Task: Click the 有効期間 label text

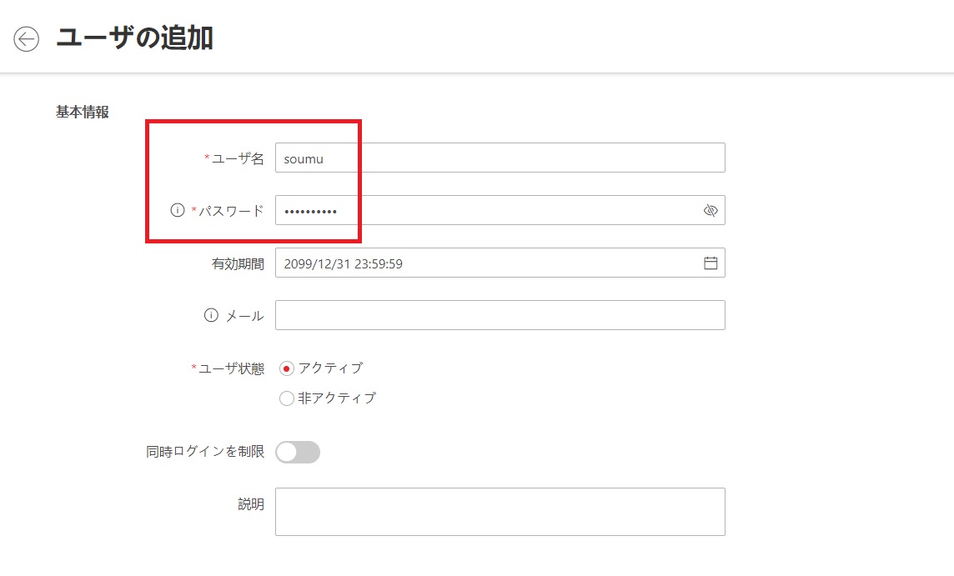Action: tap(238, 263)
